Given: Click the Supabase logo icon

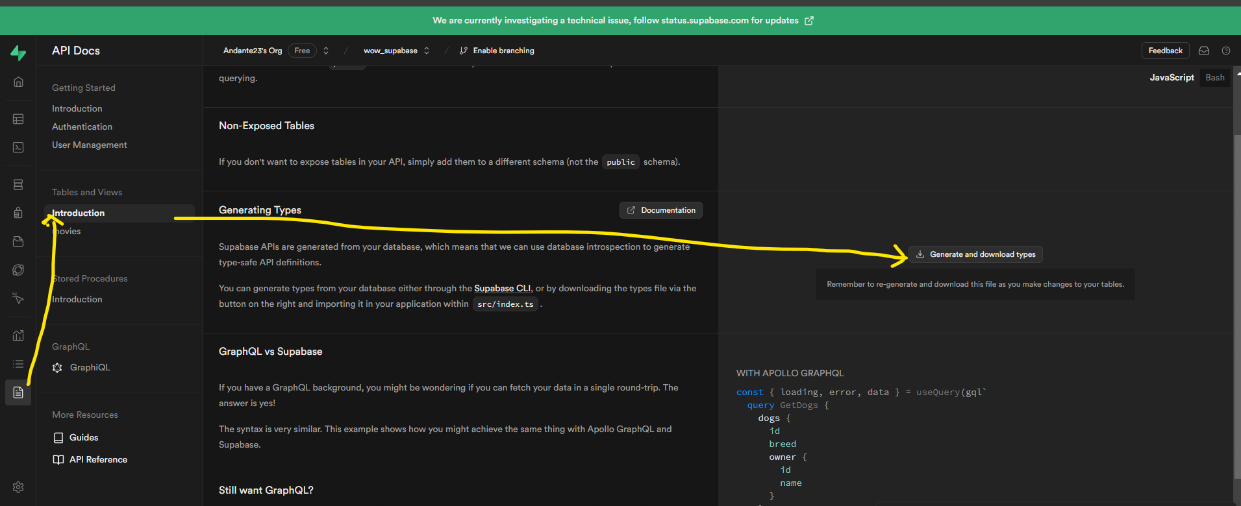Looking at the screenshot, I should (x=18, y=53).
